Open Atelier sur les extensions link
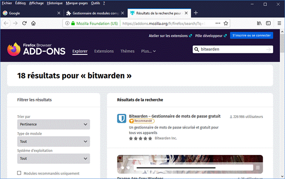285x179 pixels. point(170,36)
